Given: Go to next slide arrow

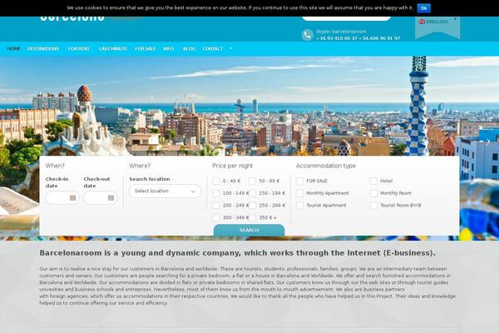Looking at the screenshot, I should pyautogui.click(x=488, y=142).
